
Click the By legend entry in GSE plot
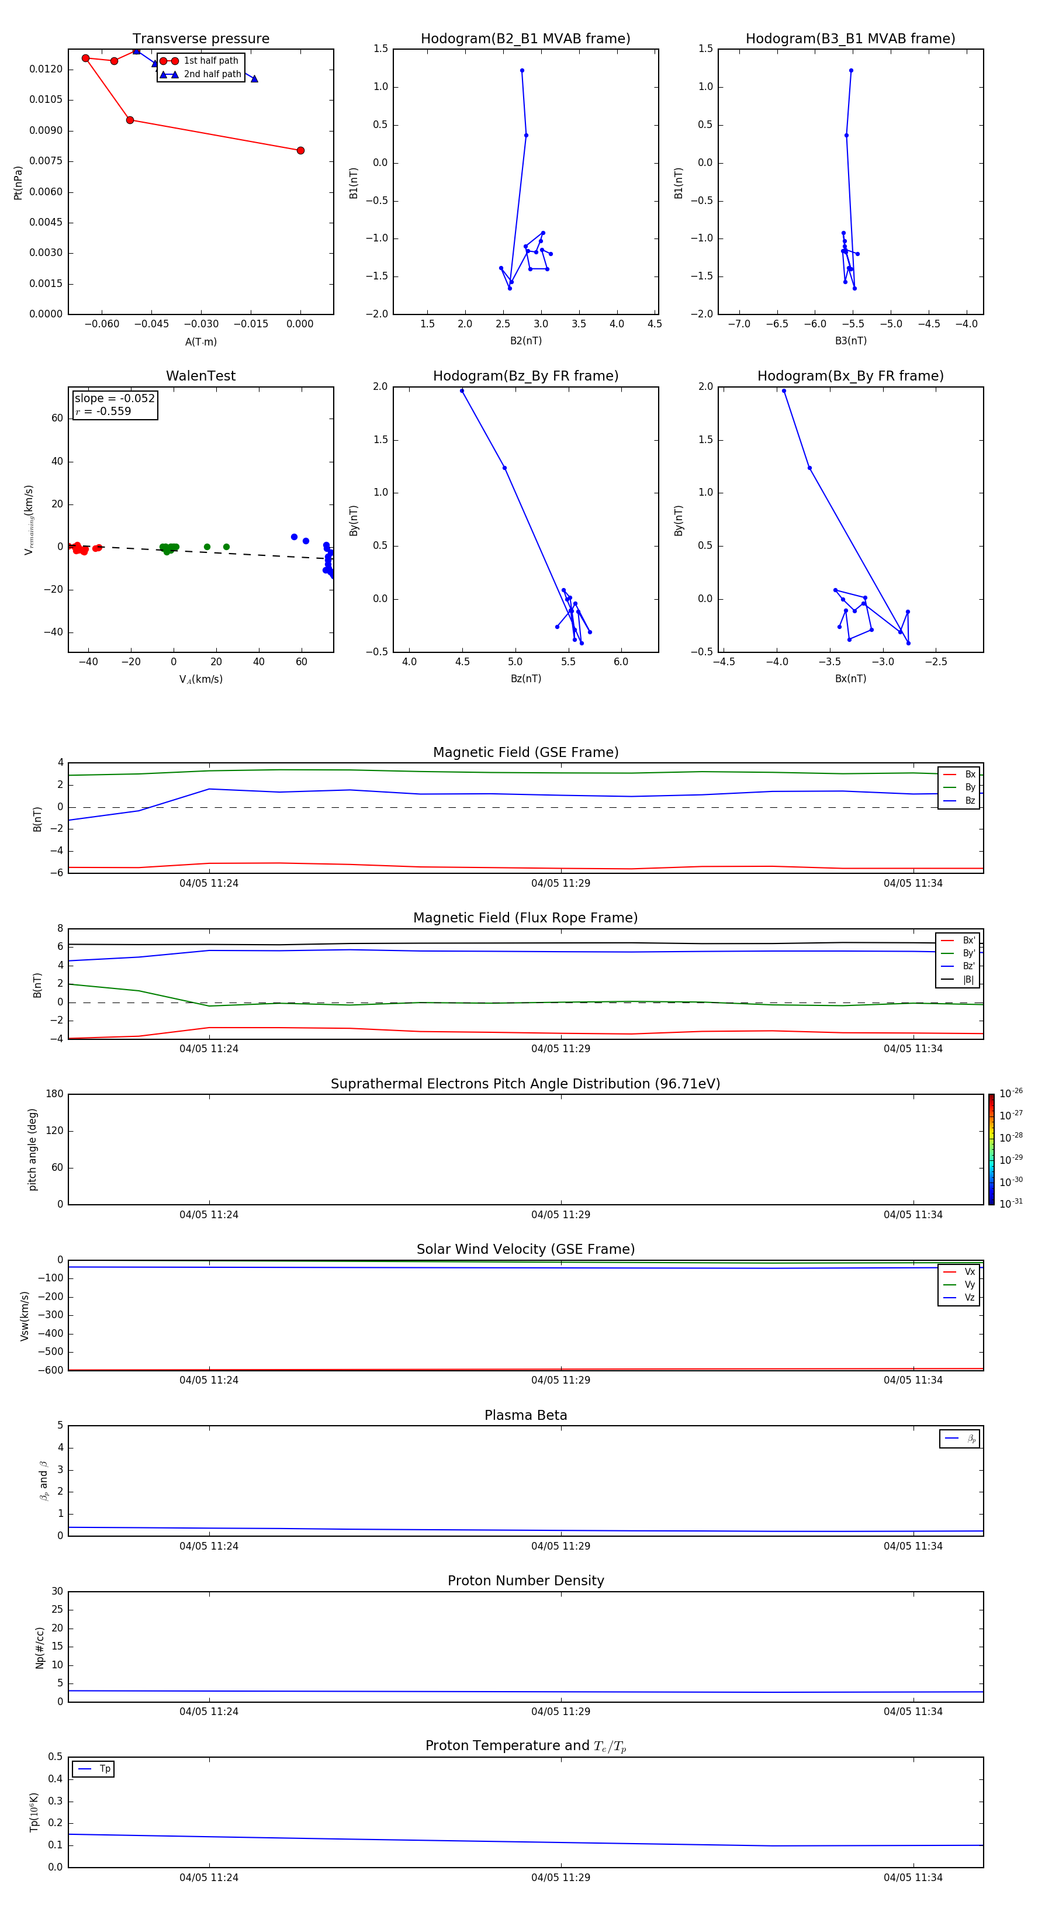pos(959,787)
